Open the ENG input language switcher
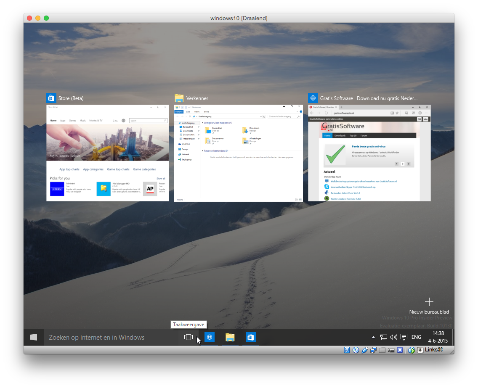Image resolution: width=478 pixels, height=388 pixels. tap(416, 337)
